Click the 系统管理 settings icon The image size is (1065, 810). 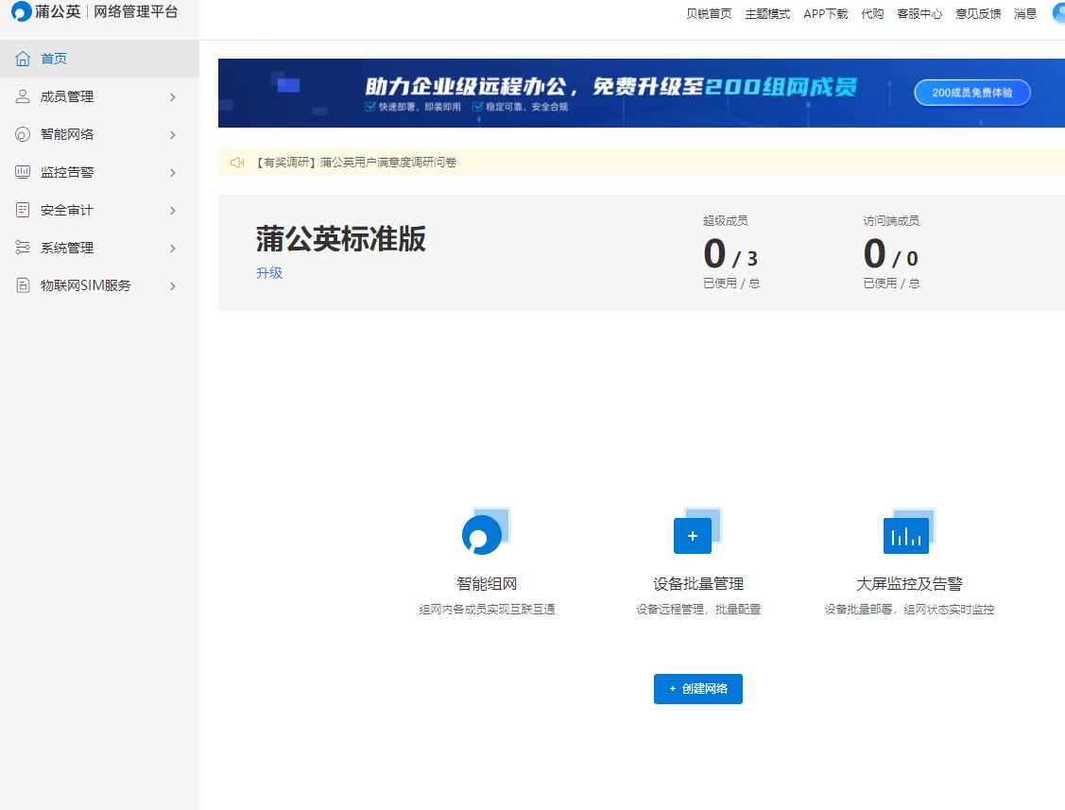(23, 248)
